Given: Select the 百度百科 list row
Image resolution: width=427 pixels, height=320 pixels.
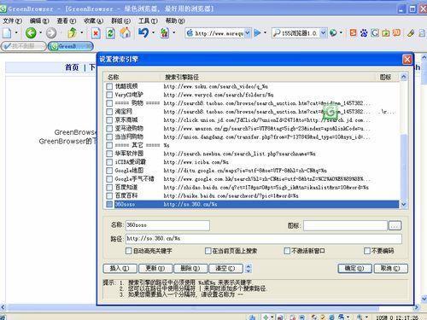Looking at the screenshot, I should (252, 195).
